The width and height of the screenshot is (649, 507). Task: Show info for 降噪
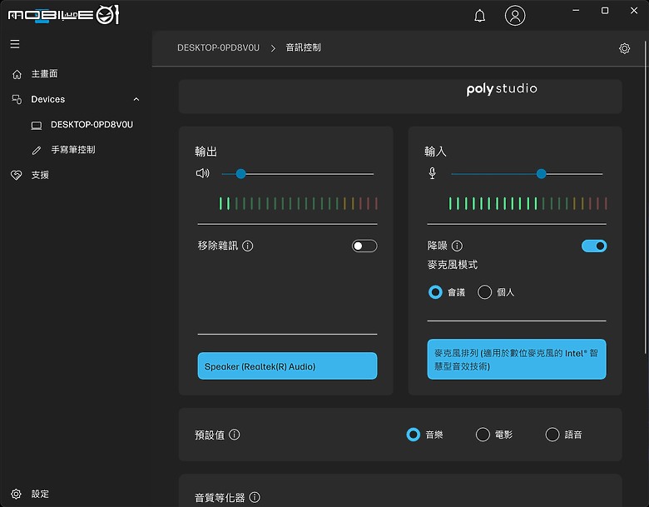(457, 246)
